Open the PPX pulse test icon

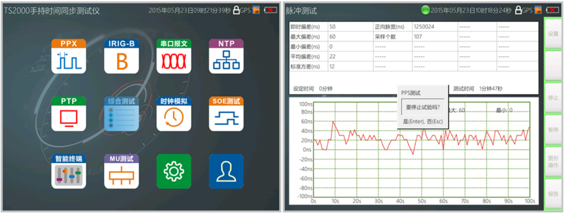[69, 56]
